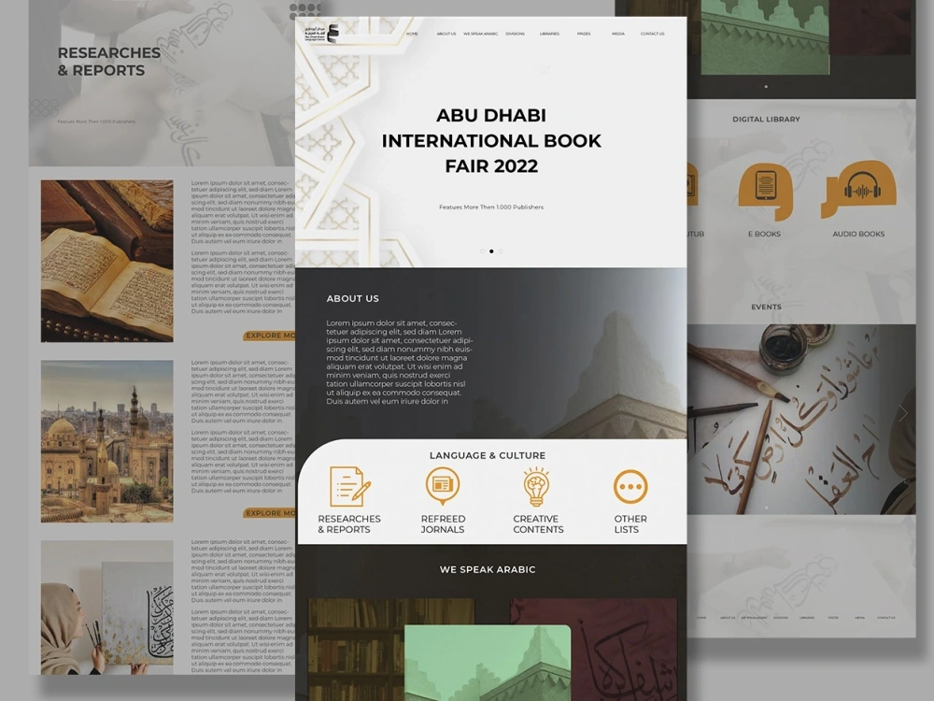The height and width of the screenshot is (701, 934).
Task: Click the Abu Dhabi Arabic Language Centre logo
Action: tap(321, 34)
